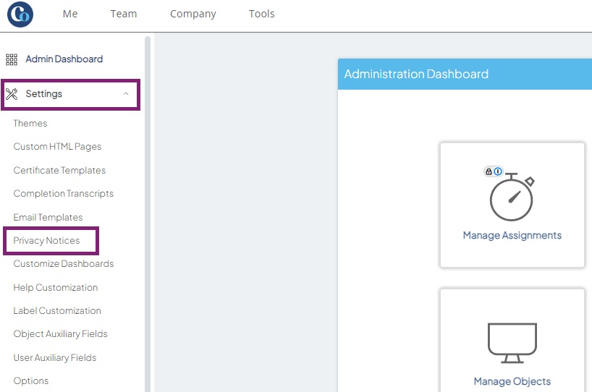
Task: Open Label Customization
Action: 57,311
